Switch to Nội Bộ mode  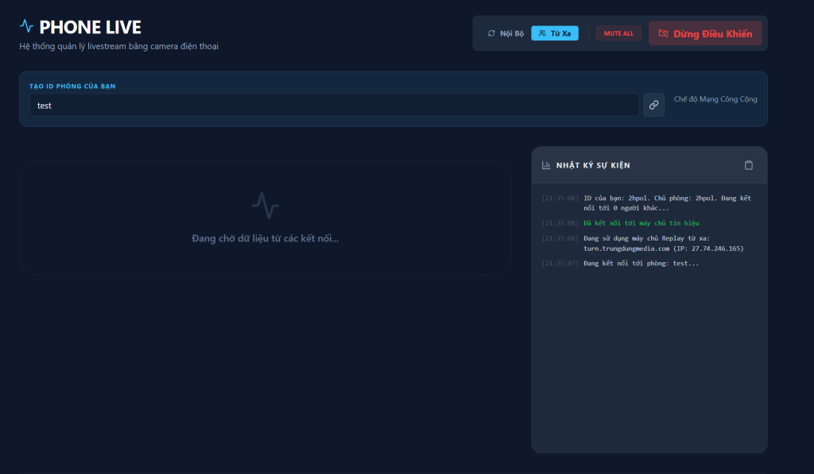coord(506,33)
